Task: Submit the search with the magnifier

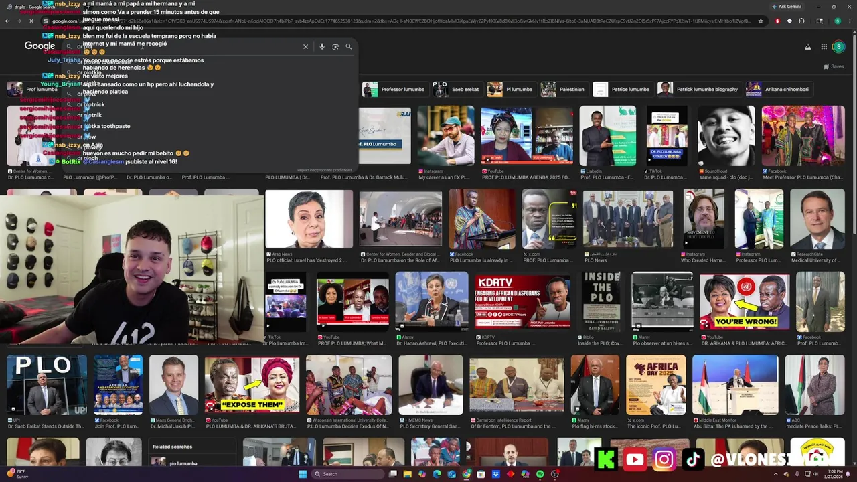Action: [348, 46]
